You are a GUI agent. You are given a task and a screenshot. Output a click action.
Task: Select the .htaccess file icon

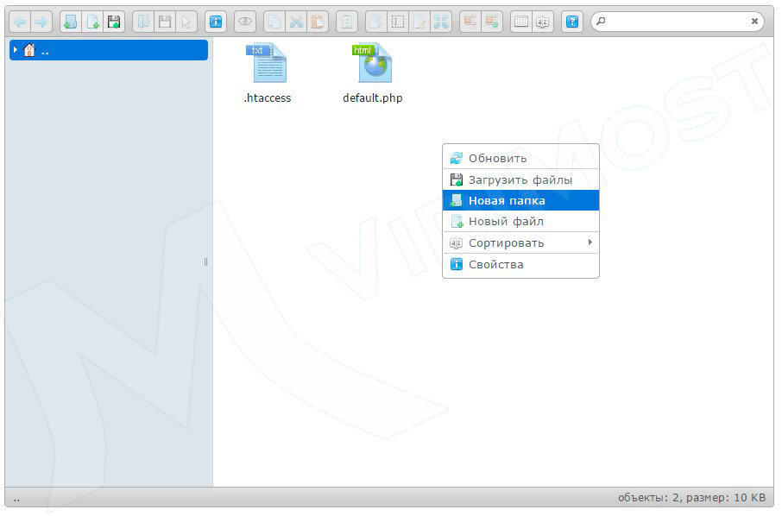coord(267,63)
